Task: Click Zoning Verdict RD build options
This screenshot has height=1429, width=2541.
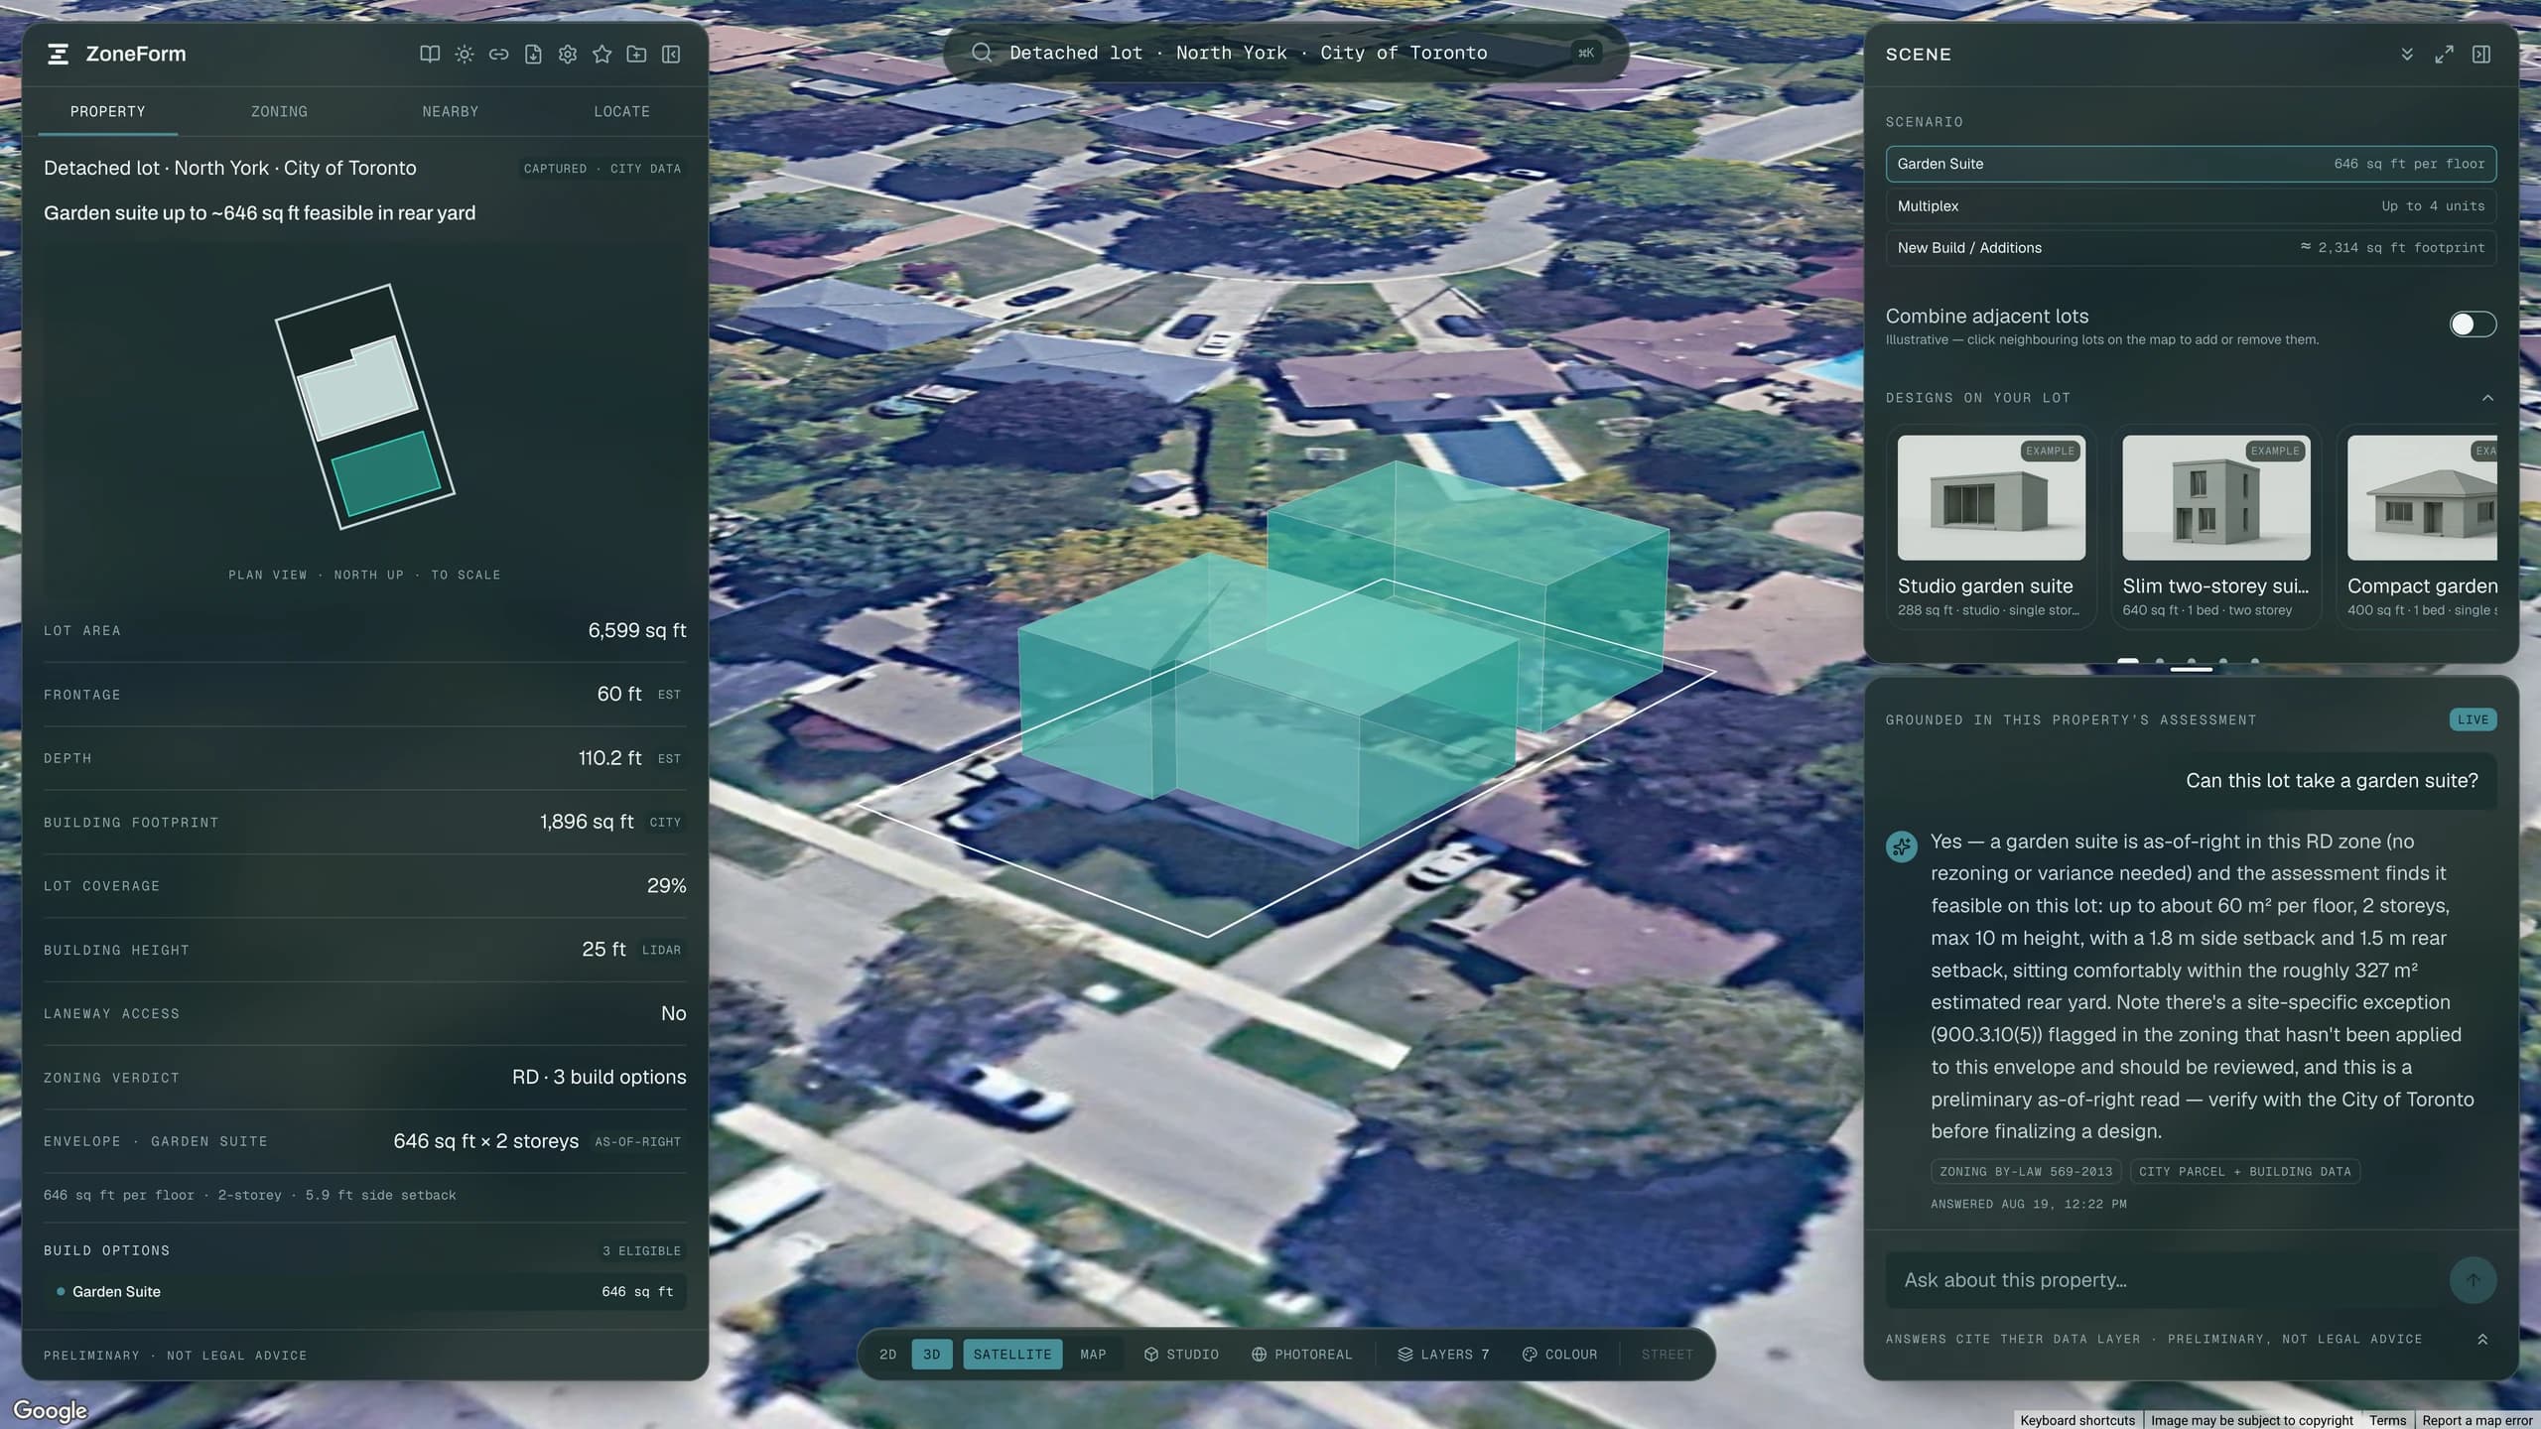Action: 599,1078
